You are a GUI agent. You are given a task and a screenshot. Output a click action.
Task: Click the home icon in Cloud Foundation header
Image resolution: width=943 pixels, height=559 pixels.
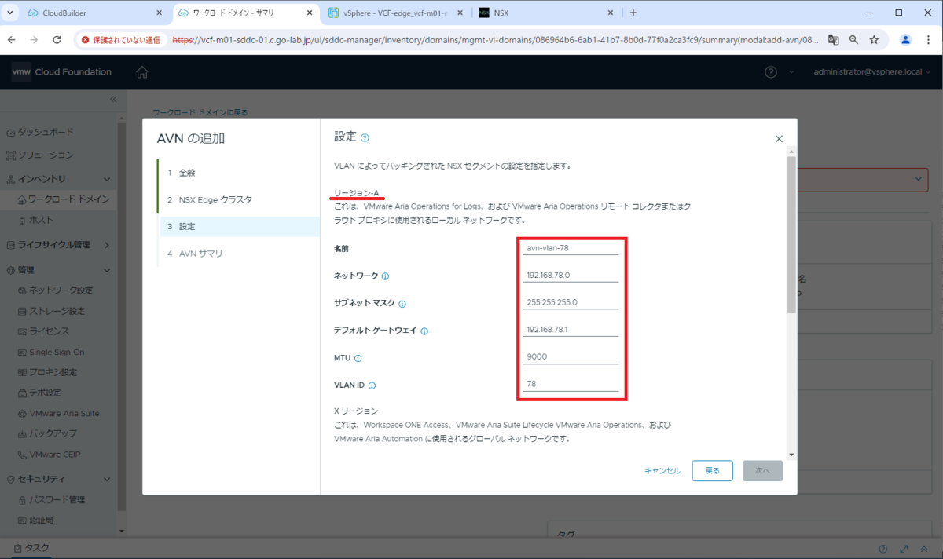[141, 72]
